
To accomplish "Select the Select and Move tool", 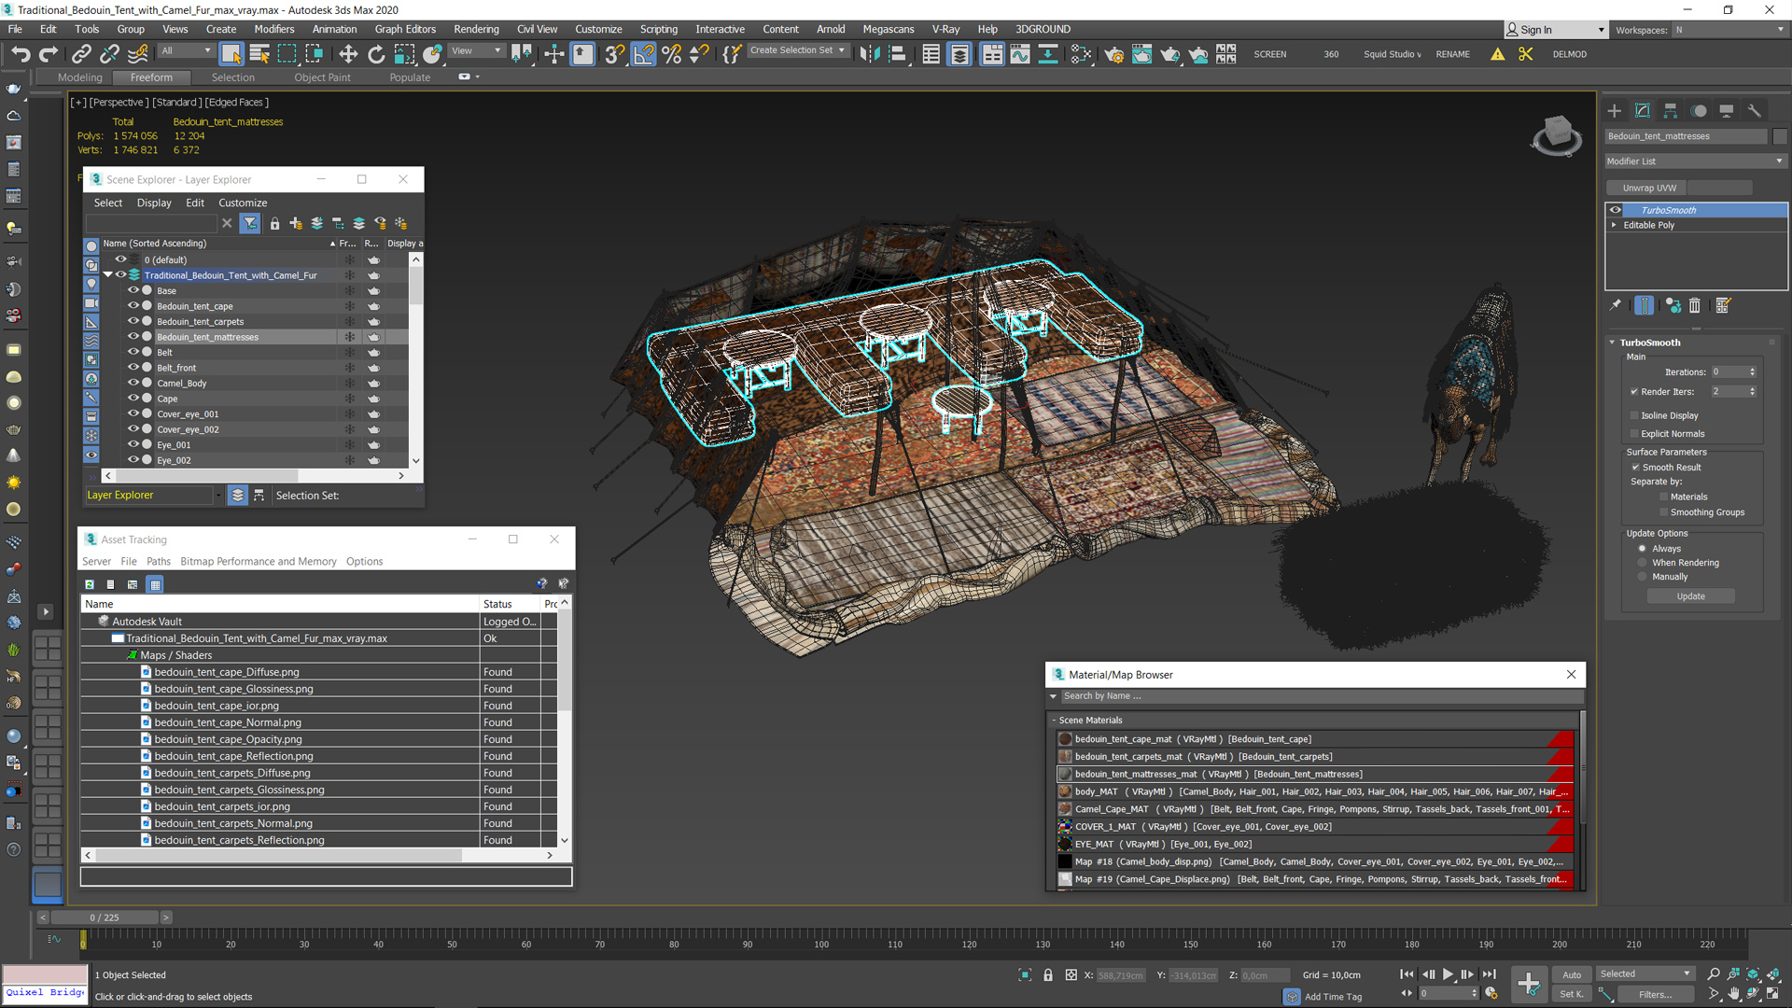I will 348,54.
